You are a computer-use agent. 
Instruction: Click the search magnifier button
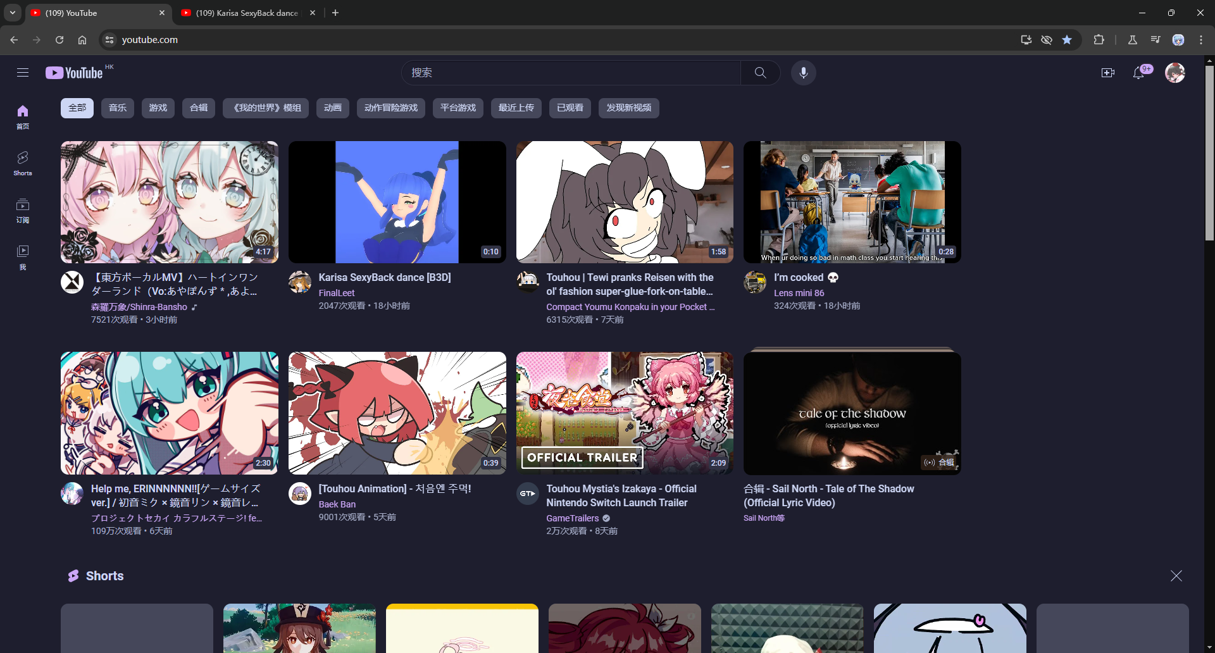coord(760,73)
